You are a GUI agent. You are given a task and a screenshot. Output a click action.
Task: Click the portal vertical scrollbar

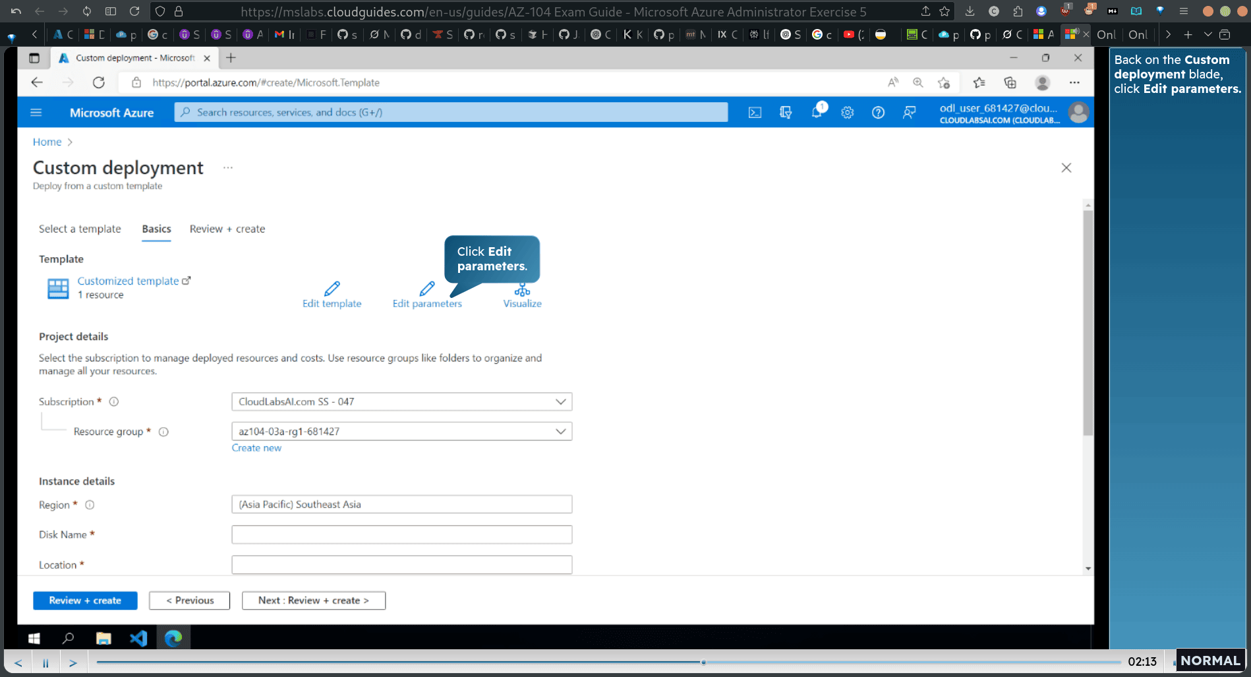(1088, 323)
